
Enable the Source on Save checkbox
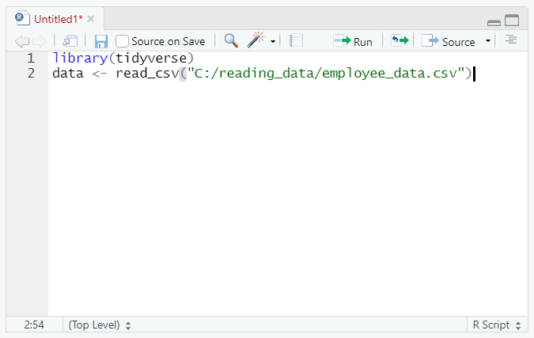pyautogui.click(x=123, y=41)
